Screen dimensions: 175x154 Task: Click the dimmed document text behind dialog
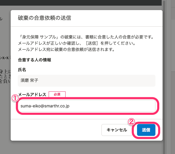5,76
